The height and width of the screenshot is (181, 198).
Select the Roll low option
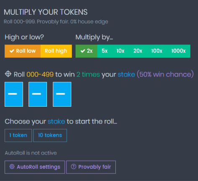pyautogui.click(x=23, y=51)
